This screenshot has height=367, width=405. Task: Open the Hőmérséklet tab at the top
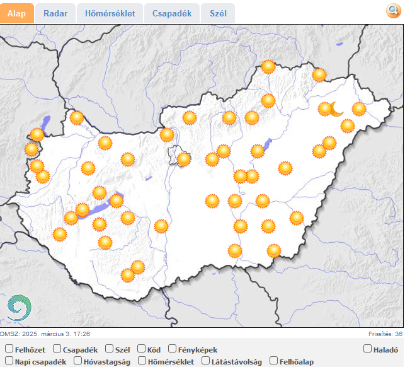[x=110, y=13]
